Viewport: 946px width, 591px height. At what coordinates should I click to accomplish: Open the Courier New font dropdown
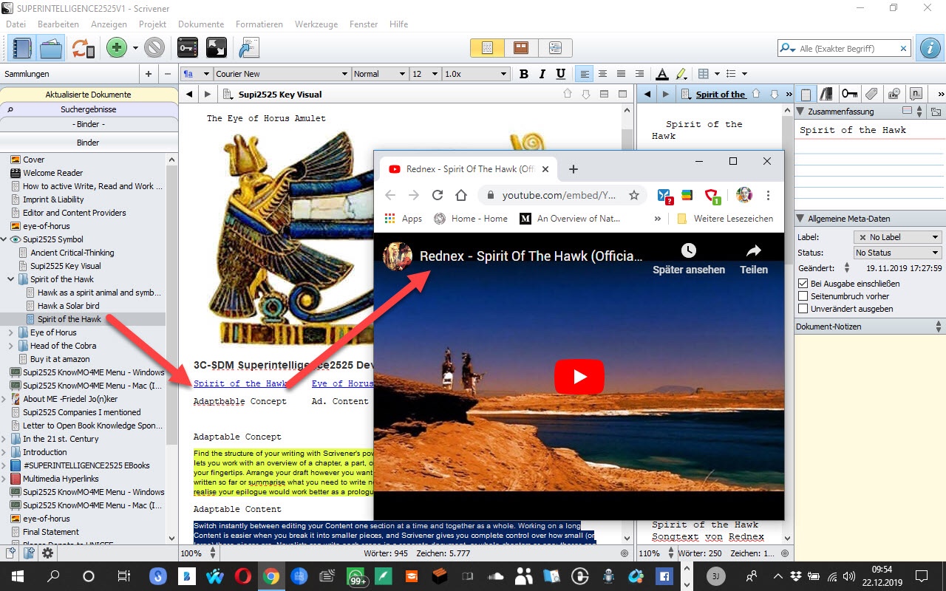(x=281, y=74)
